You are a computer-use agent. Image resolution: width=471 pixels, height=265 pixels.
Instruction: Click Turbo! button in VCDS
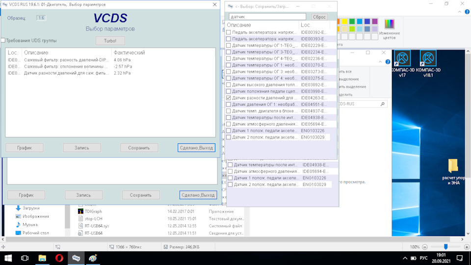pyautogui.click(x=110, y=41)
